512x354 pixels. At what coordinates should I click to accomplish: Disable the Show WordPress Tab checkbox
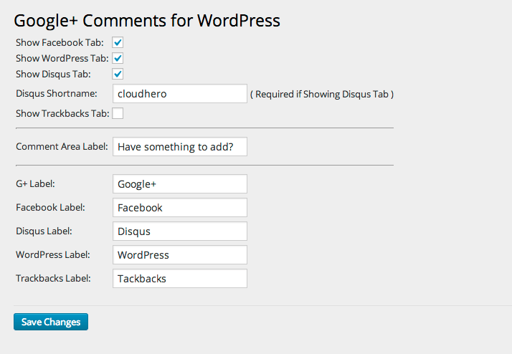[118, 58]
